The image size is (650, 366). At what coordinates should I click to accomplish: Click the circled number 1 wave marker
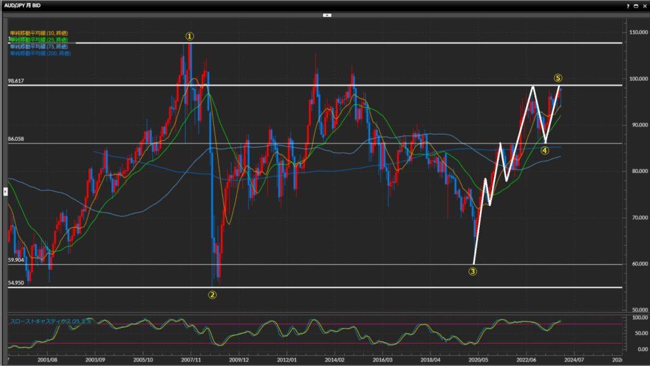pyautogui.click(x=189, y=36)
